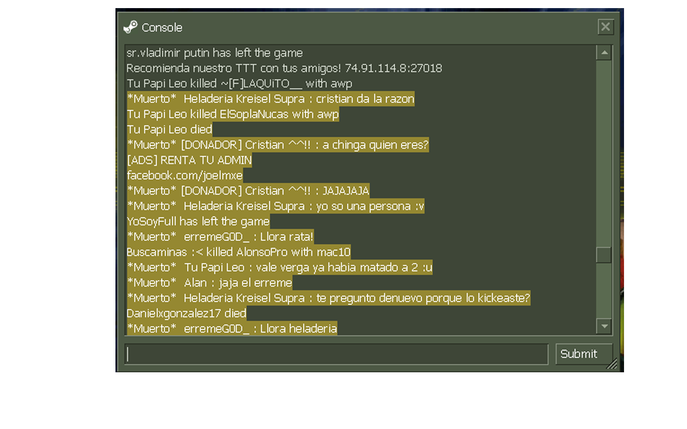687x429 pixels.
Task: Click 'Tu Papi Leo died' log line
Action: click(169, 130)
